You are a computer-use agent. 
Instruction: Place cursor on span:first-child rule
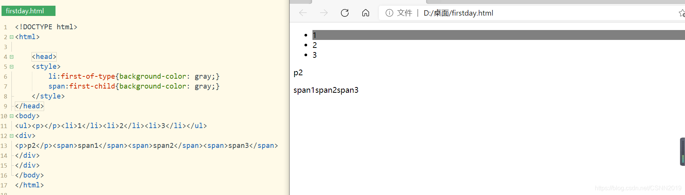click(134, 86)
